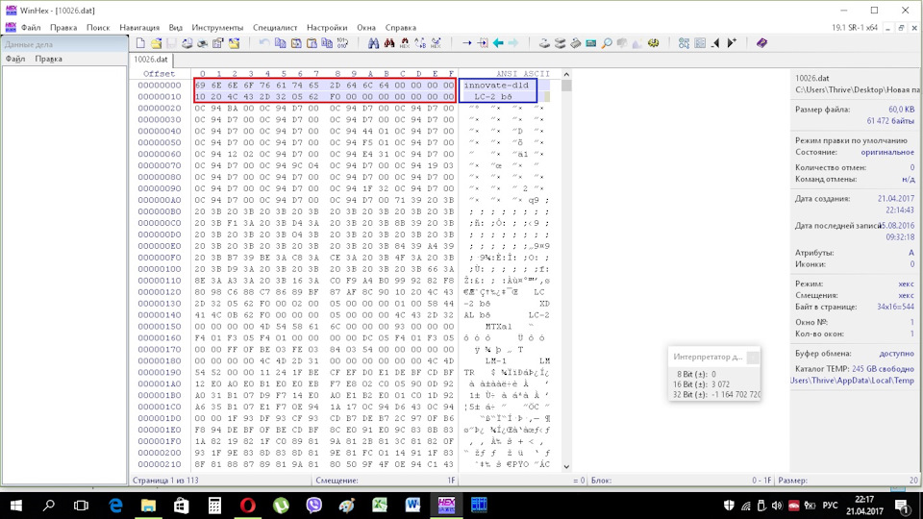Select the 10026.dat file tab

(151, 60)
